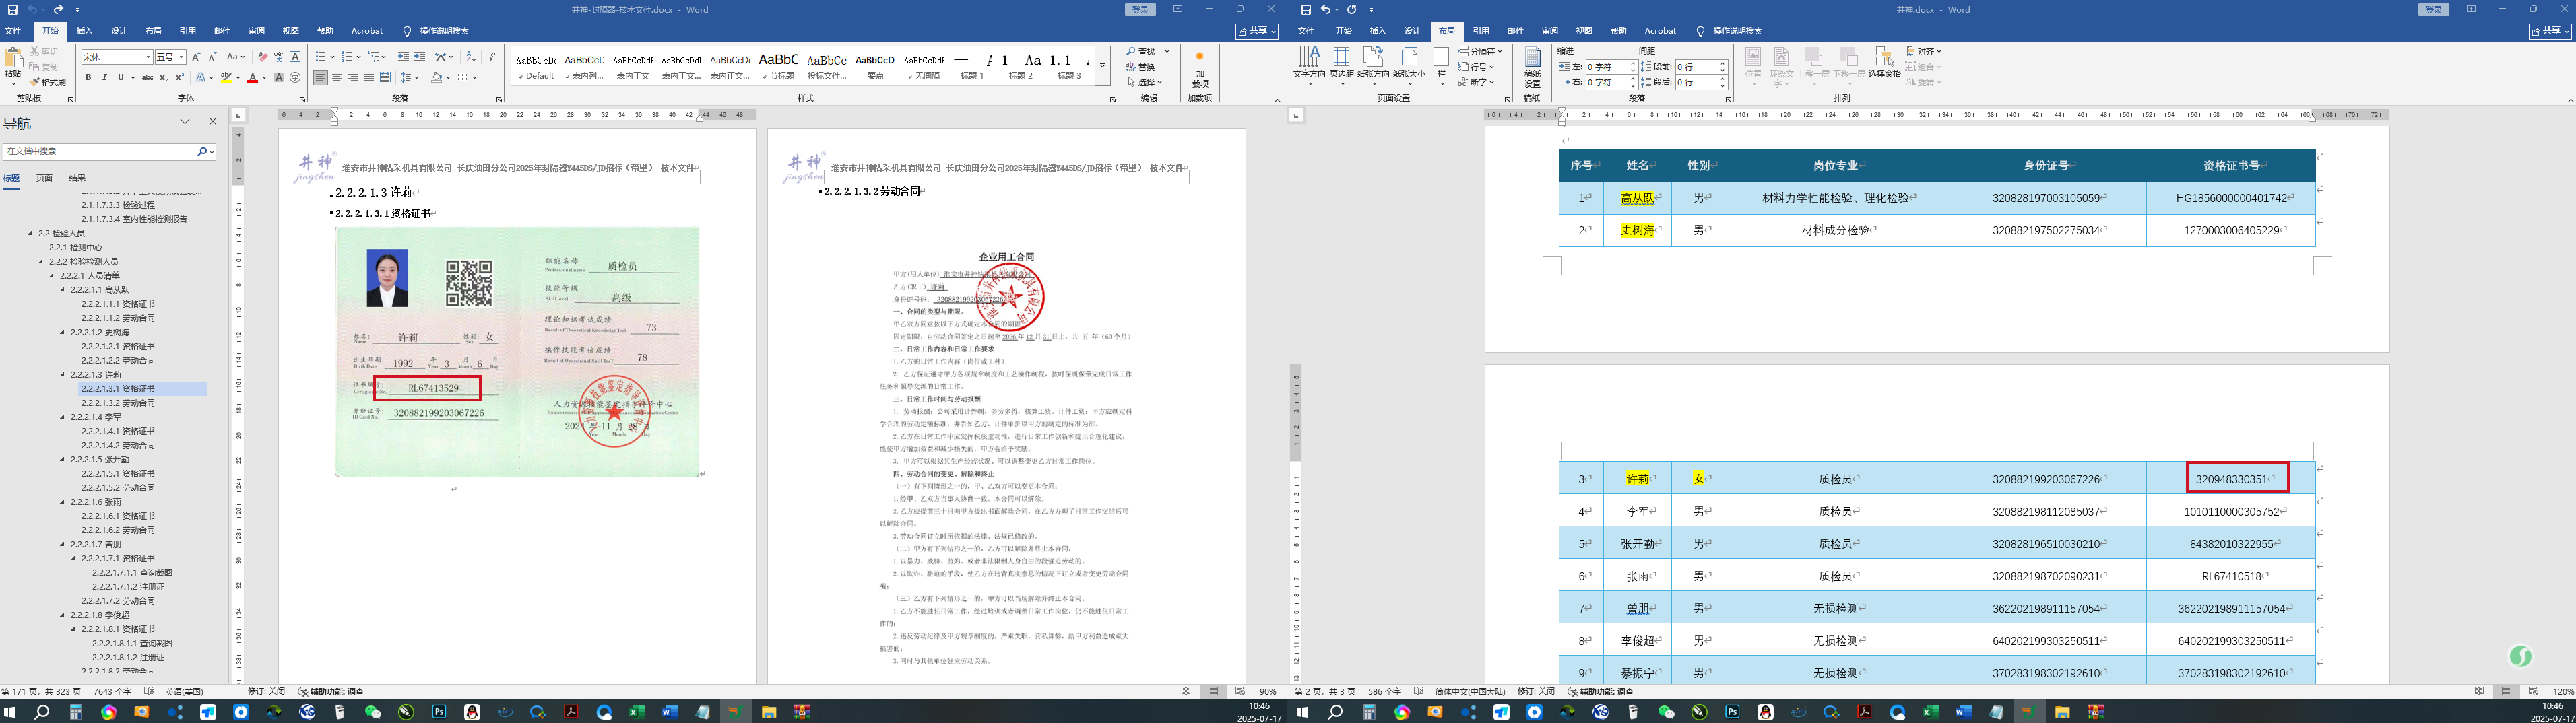Screen dimensions: 2576x723
Task: Open 审阅 tab in the 技术文件 window
Action: tap(257, 31)
